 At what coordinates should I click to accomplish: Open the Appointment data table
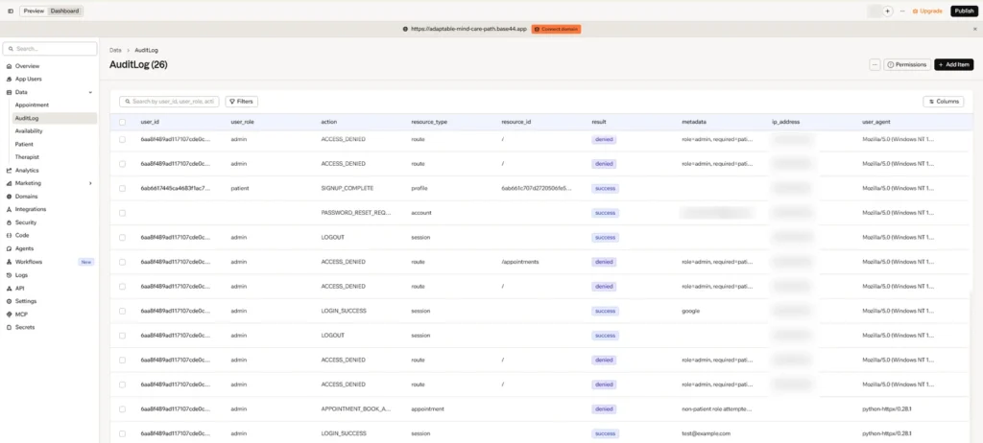(x=32, y=105)
